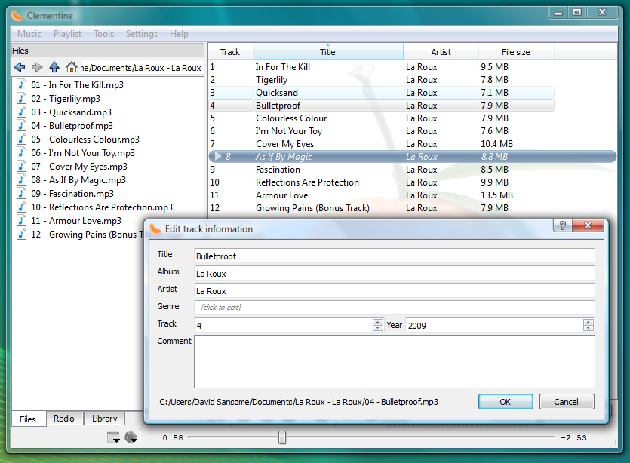
Task: Select 07 - Cover My Eyes.mp3 in the file list
Action: pyautogui.click(x=79, y=167)
